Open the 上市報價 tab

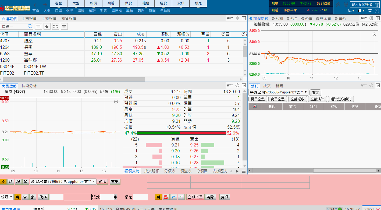[x=29, y=19]
